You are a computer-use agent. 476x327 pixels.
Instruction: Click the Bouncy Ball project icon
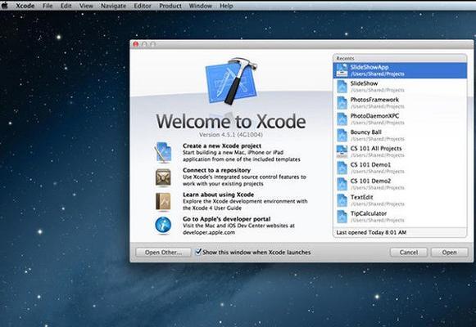pos(342,136)
